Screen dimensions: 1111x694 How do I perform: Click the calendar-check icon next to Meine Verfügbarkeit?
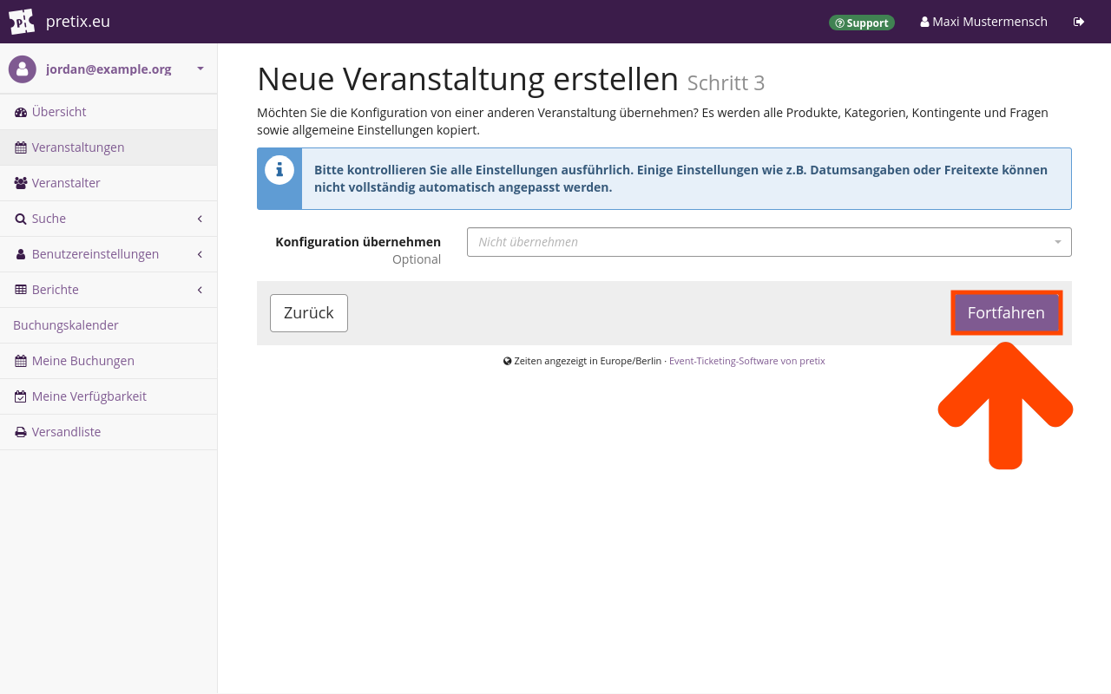coord(21,396)
